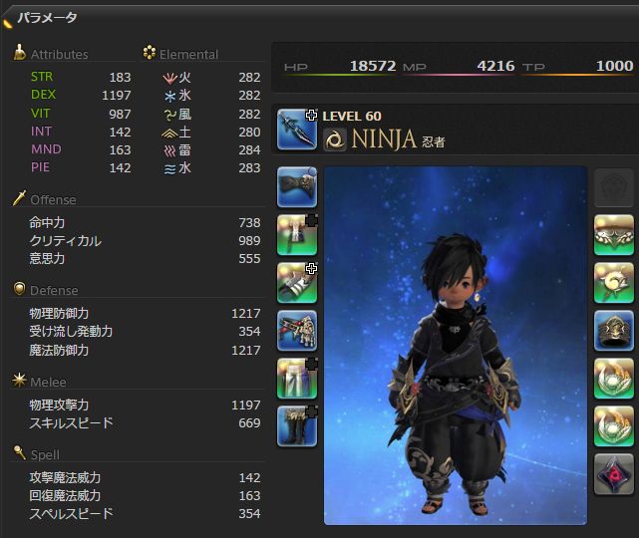Click the Melee starburst icon
The image size is (639, 538).
tap(19, 380)
